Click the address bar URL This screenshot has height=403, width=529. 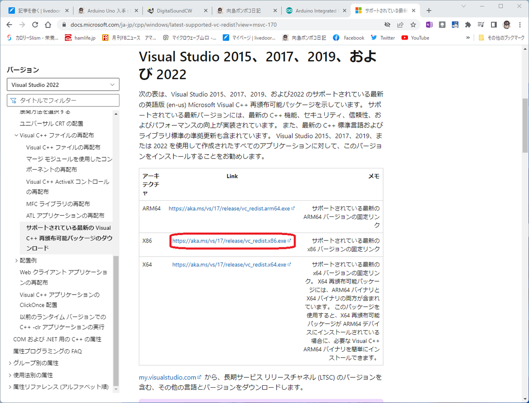(174, 25)
